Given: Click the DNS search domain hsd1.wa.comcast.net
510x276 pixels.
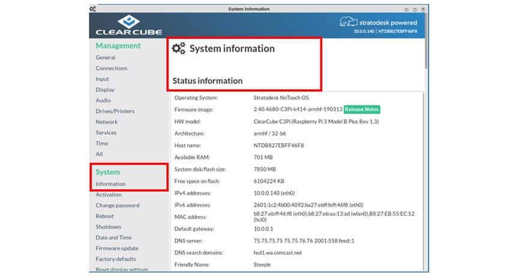Looking at the screenshot, I should (x=277, y=253).
